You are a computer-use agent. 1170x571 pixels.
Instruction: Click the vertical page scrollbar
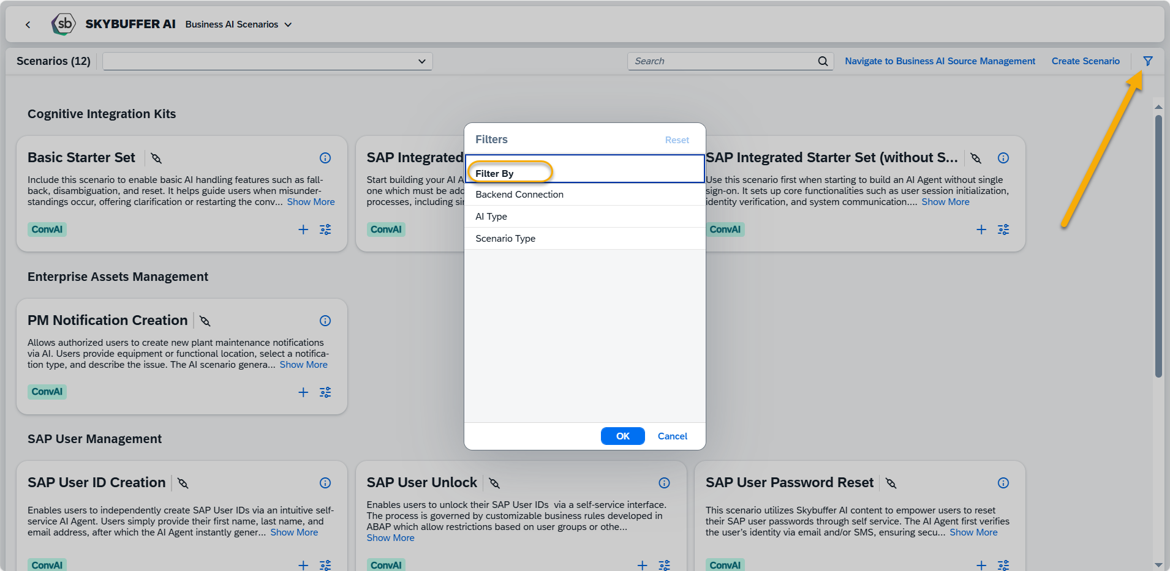1158,247
